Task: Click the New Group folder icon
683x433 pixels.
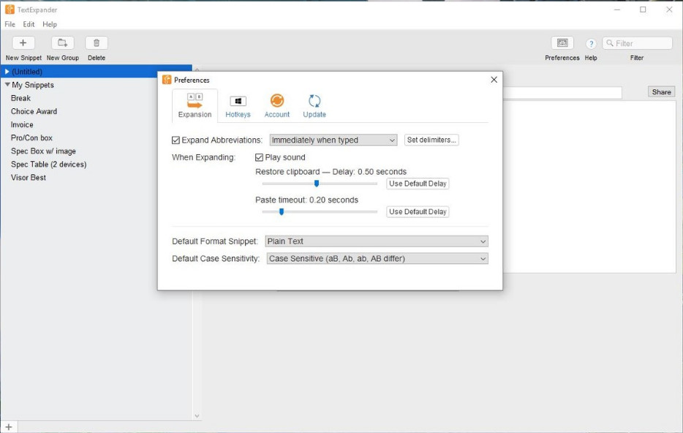Action: click(63, 42)
